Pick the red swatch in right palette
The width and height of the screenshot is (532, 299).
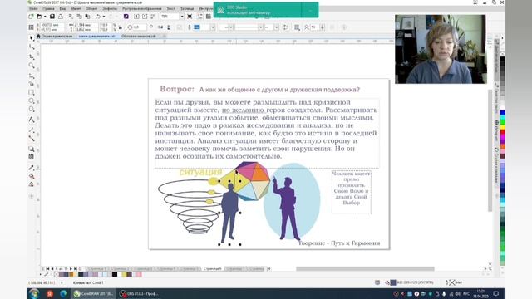[502, 132]
